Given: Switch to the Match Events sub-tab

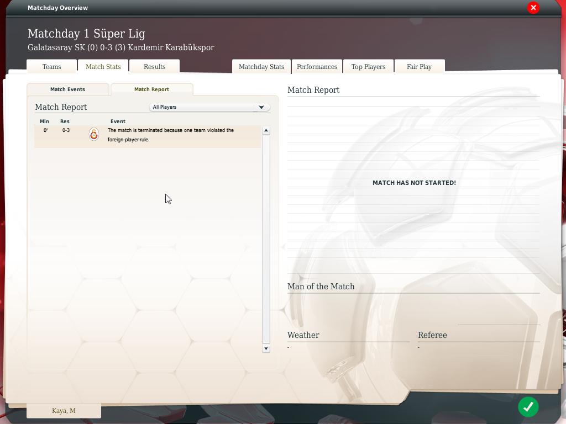Looking at the screenshot, I should click(x=67, y=89).
